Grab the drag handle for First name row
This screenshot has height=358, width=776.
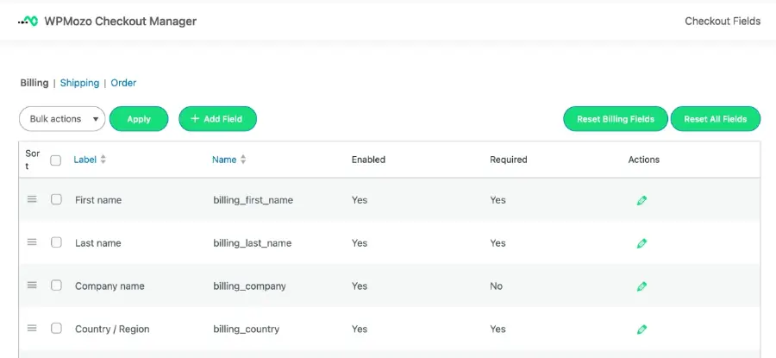pos(32,199)
